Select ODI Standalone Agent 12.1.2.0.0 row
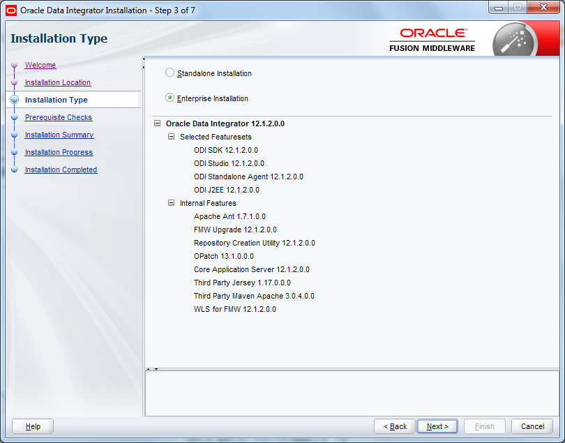Image resolution: width=565 pixels, height=443 pixels. click(248, 177)
